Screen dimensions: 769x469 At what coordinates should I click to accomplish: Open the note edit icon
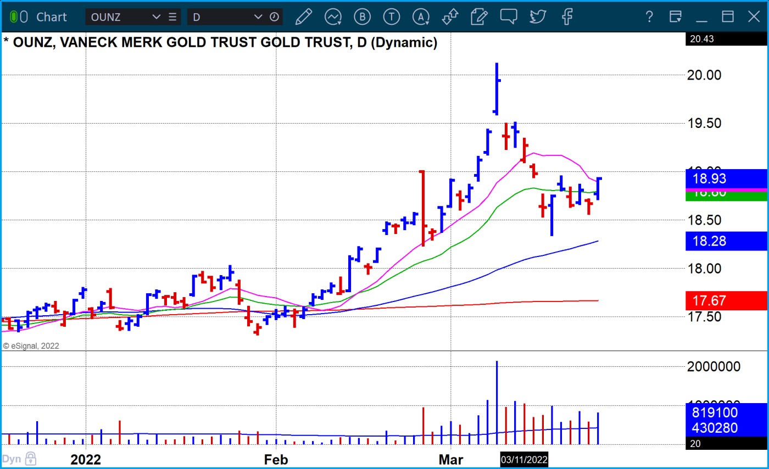click(480, 17)
